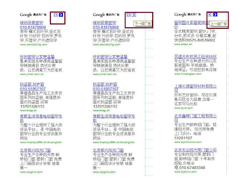Viewport: 246px width, 180px height.
Task: Click next-ads arrow in the 上一组广告 tooltip panel
Action: point(215,14)
